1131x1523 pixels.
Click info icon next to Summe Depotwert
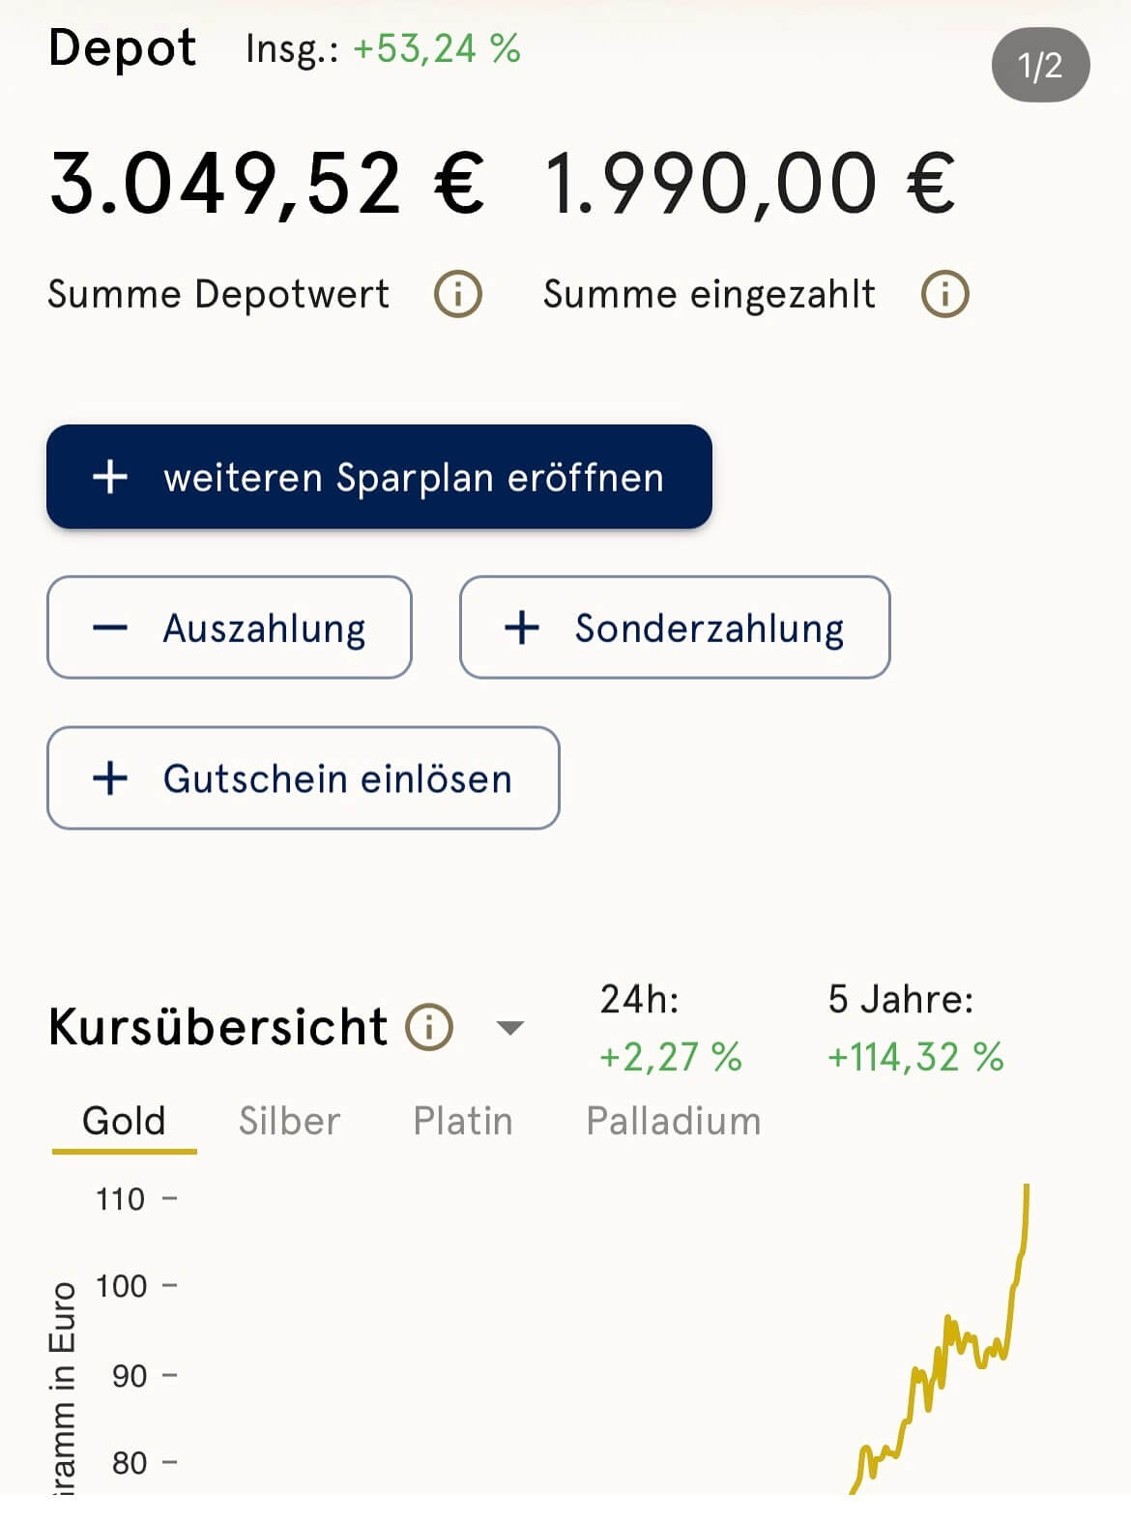point(458,294)
